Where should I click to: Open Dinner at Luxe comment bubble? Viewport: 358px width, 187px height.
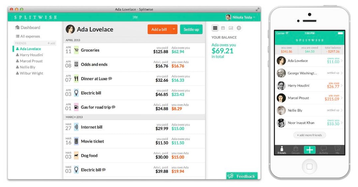pos(110,78)
